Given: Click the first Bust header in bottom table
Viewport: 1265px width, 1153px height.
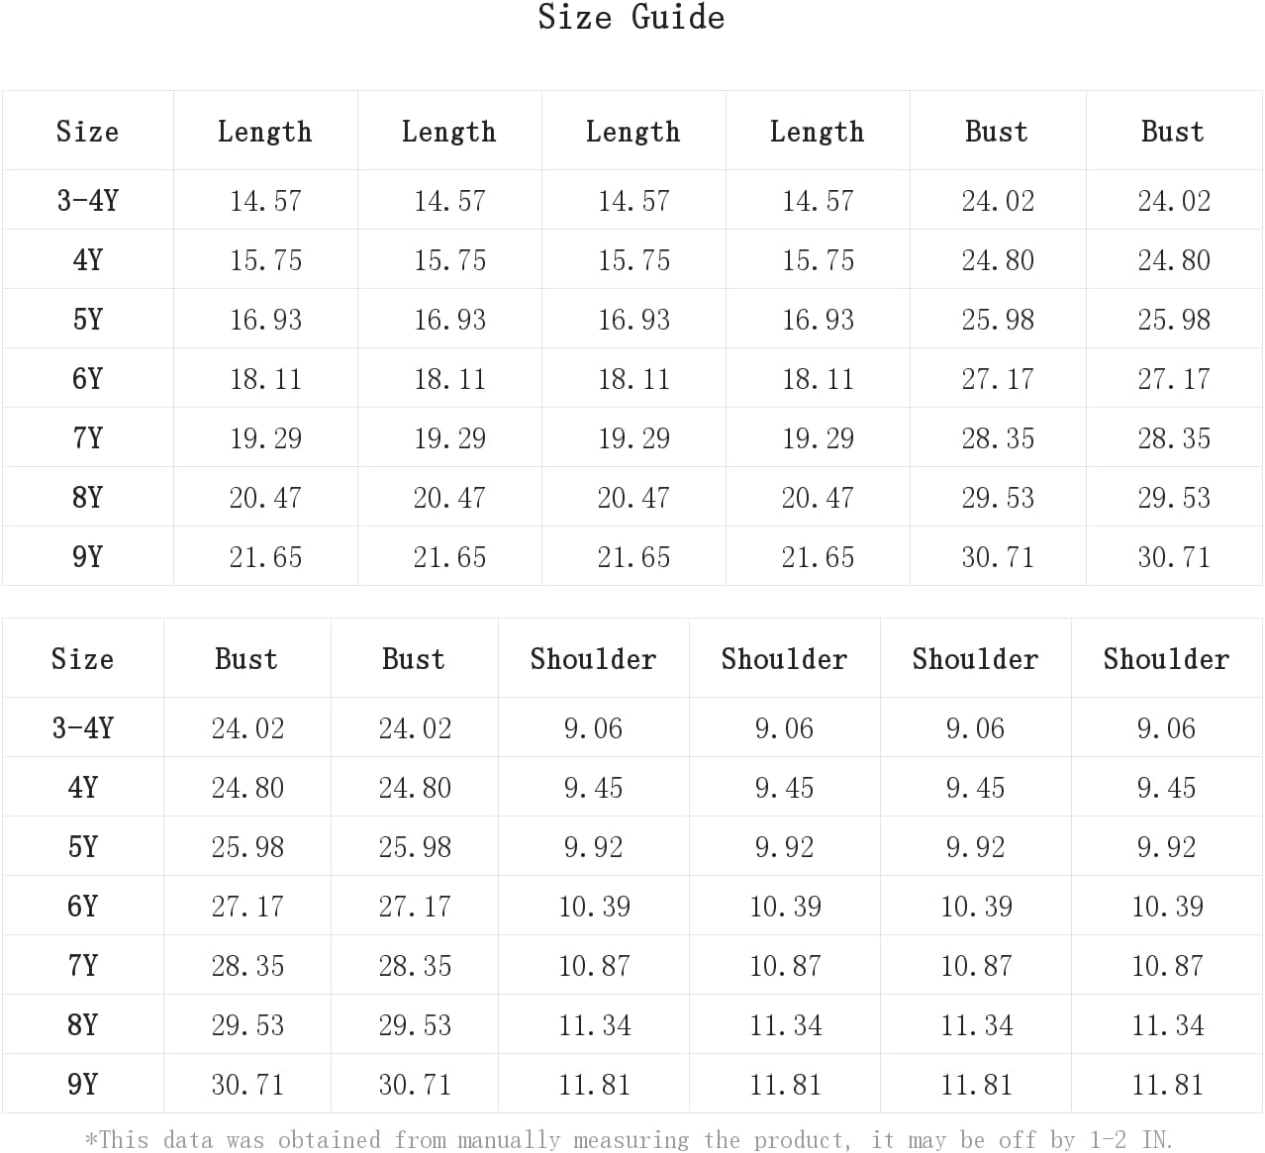Looking at the screenshot, I should tap(246, 659).
